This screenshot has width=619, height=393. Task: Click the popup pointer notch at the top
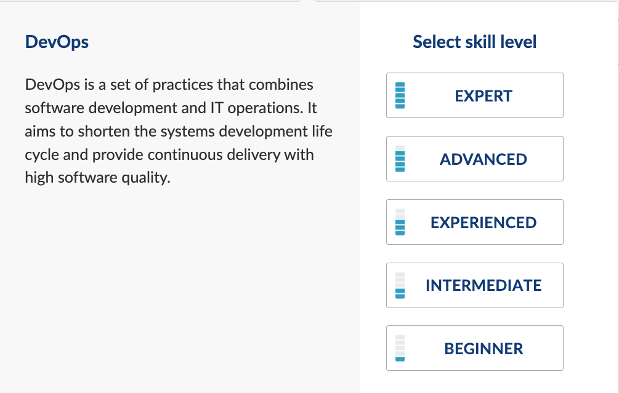[x=308, y=1]
